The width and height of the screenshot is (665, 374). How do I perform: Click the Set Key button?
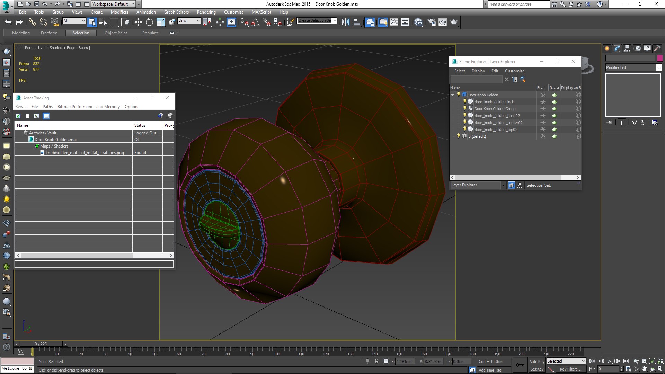[537, 369]
